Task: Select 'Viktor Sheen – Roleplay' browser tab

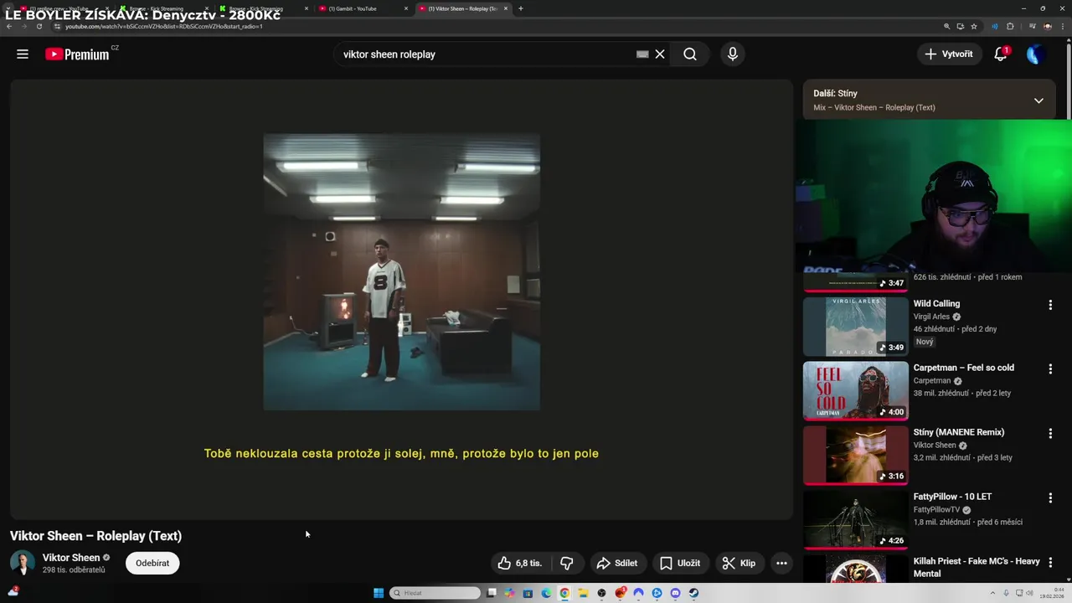Action: pos(462,8)
